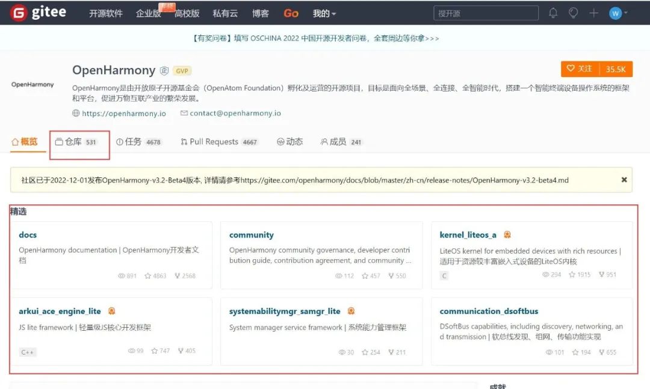Visit the https://openharmony.io website link
The image size is (650, 389).
point(123,113)
